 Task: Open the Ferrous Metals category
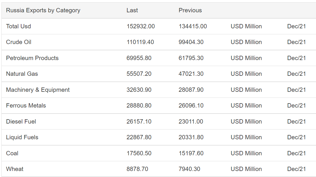click(26, 105)
